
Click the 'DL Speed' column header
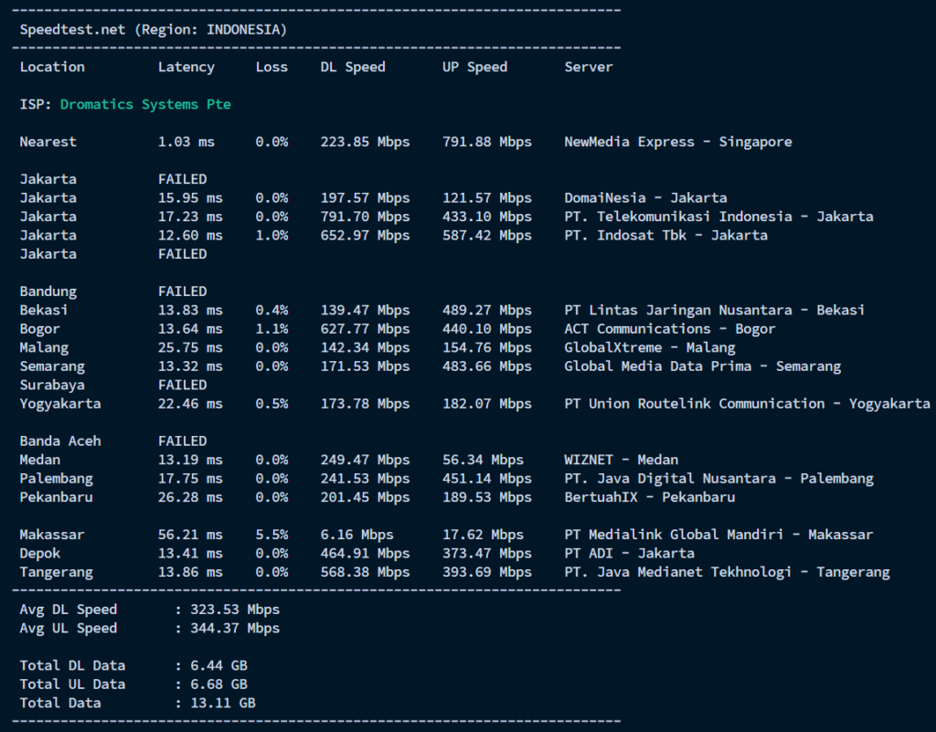click(x=353, y=68)
